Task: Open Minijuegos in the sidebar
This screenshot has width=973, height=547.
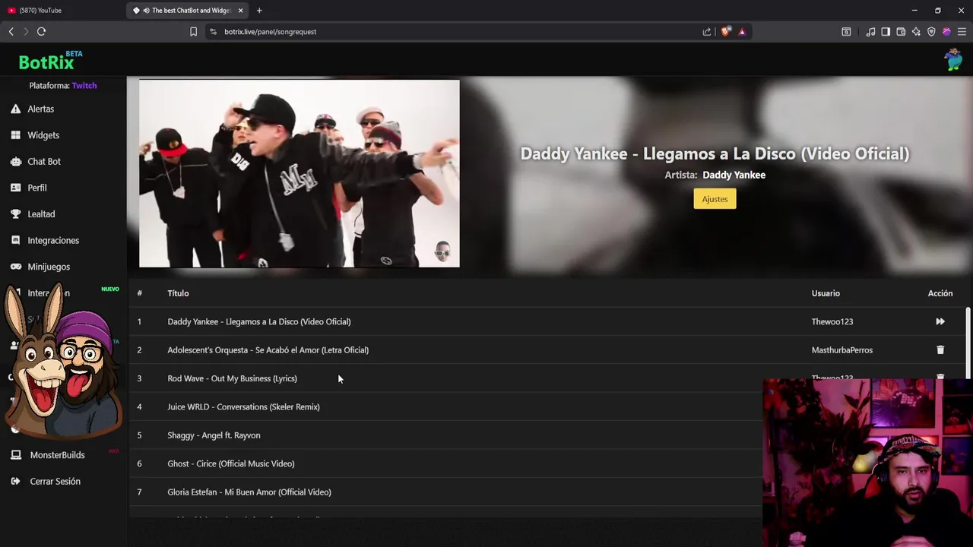Action: pyautogui.click(x=49, y=267)
